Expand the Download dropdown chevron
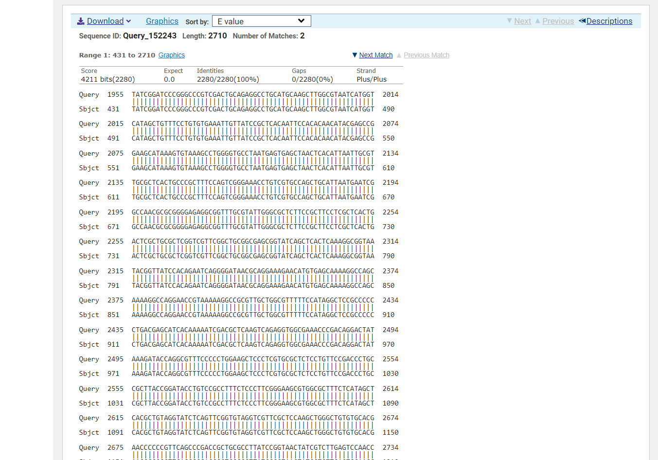 click(128, 21)
